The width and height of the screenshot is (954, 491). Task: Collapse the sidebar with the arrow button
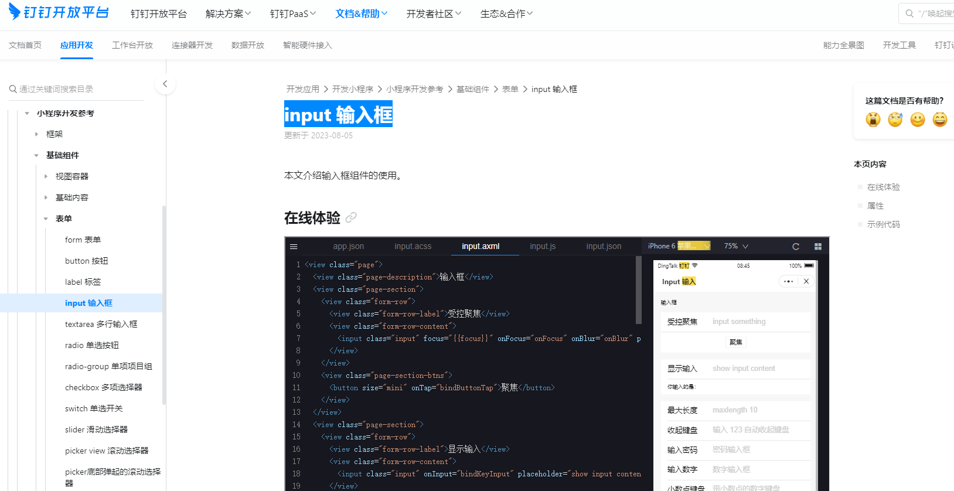tap(165, 84)
